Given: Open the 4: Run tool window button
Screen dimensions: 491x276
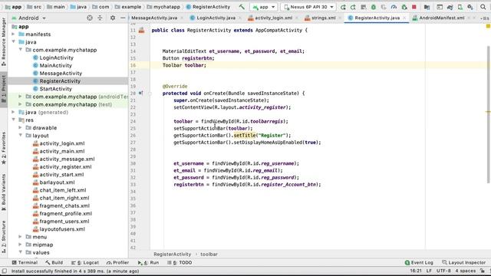Looking at the screenshot, I should (148, 262).
